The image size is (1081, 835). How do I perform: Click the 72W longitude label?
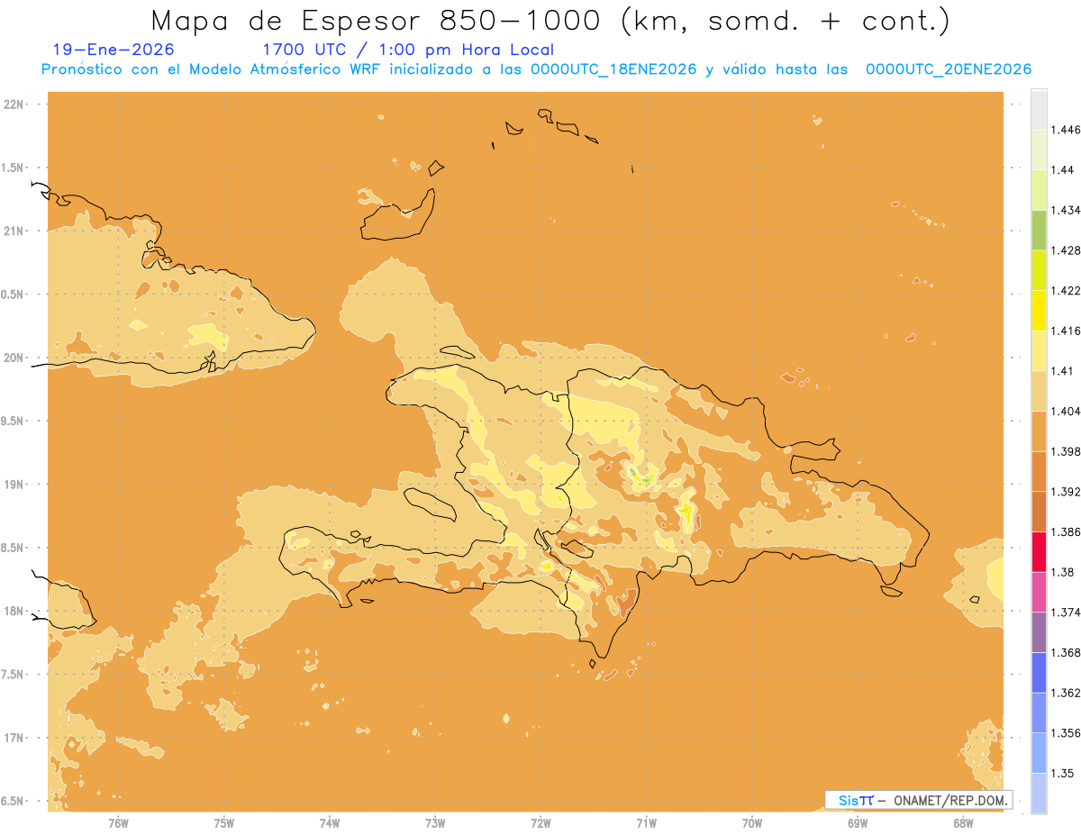(x=540, y=824)
